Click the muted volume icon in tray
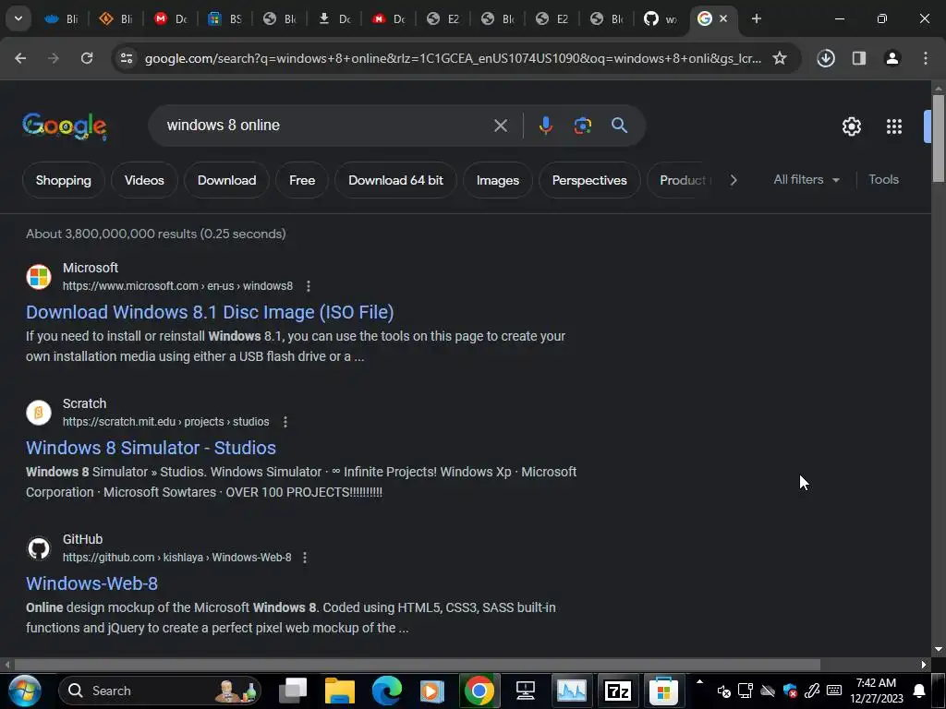 (x=724, y=691)
